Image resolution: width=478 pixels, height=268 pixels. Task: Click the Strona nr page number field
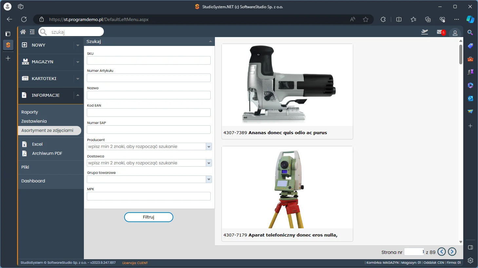tap(414, 252)
